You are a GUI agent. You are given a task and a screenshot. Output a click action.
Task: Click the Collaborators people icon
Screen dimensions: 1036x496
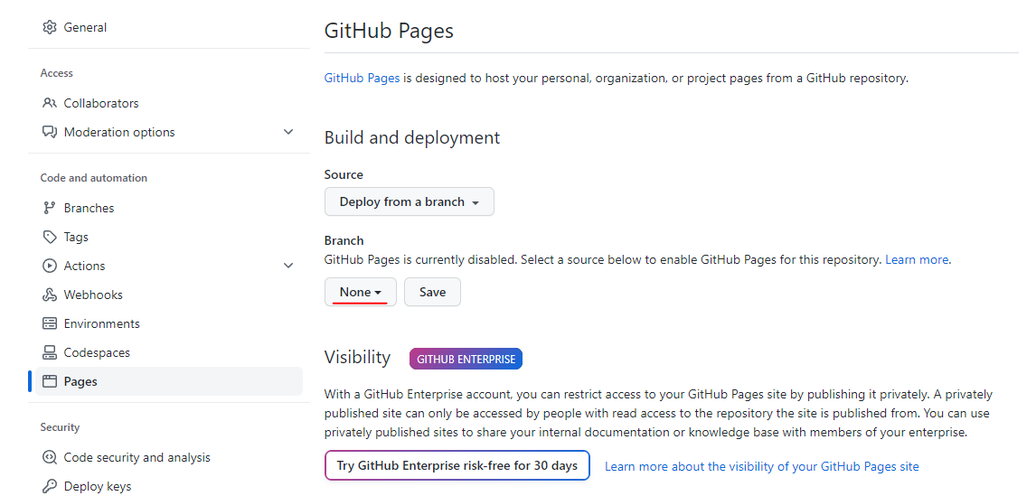tap(50, 103)
